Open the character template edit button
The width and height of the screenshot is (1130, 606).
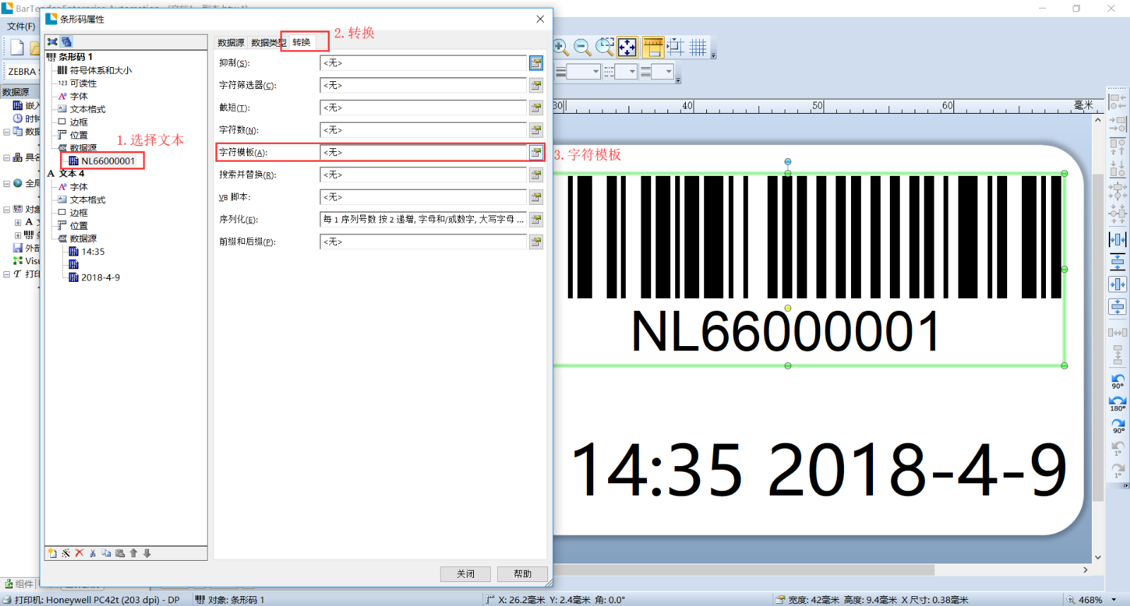click(536, 153)
